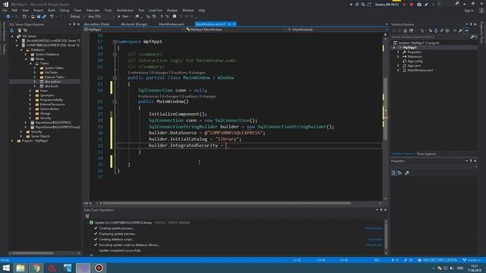Switch to the dbo.books [Design] tab
Screen dimensions: 486x273
pyautogui.click(x=134, y=24)
